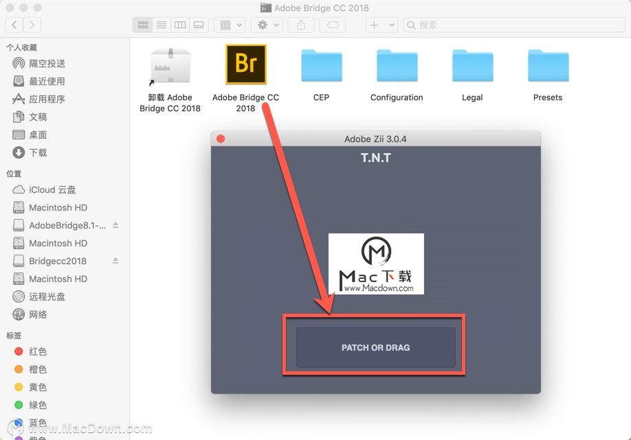Select the AdobeBridge8.1 disk image
Image resolution: width=631 pixels, height=440 pixels.
click(x=60, y=225)
